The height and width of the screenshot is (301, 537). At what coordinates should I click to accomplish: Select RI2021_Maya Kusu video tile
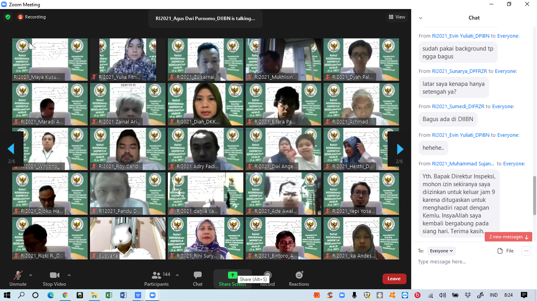pos(50,60)
